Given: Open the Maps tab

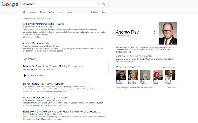Looking at the screenshot, I should click(x=61, y=12).
